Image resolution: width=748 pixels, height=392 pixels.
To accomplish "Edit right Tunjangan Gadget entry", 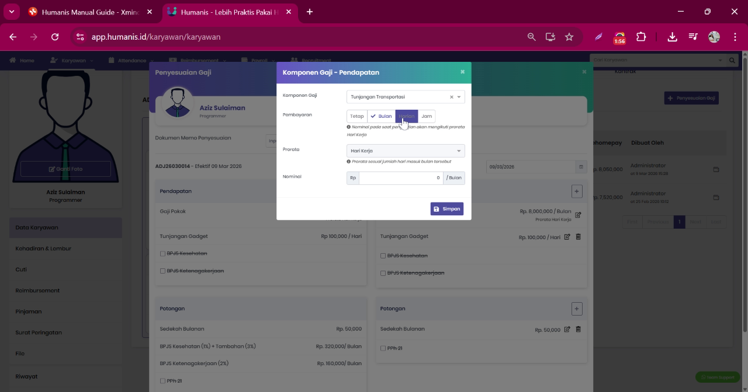I will 567,237.
